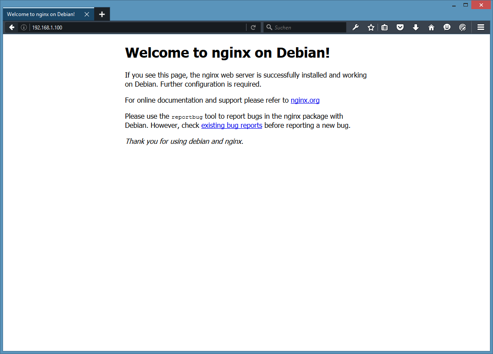Bookmark this page with the star icon

[x=371, y=27]
